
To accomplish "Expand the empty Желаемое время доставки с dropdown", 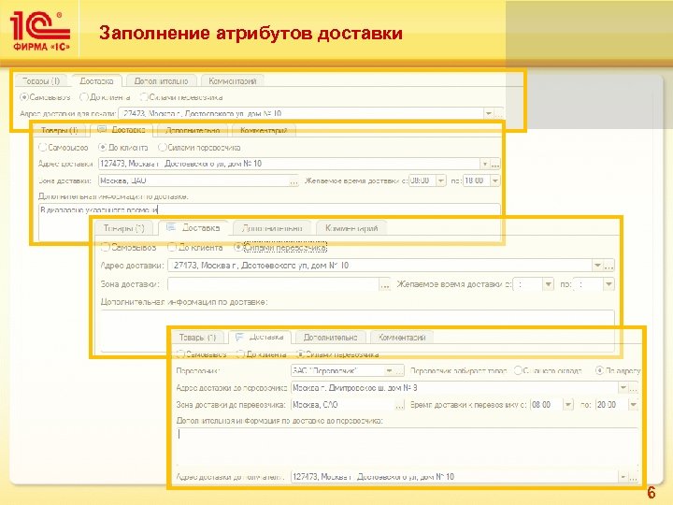I will point(548,284).
